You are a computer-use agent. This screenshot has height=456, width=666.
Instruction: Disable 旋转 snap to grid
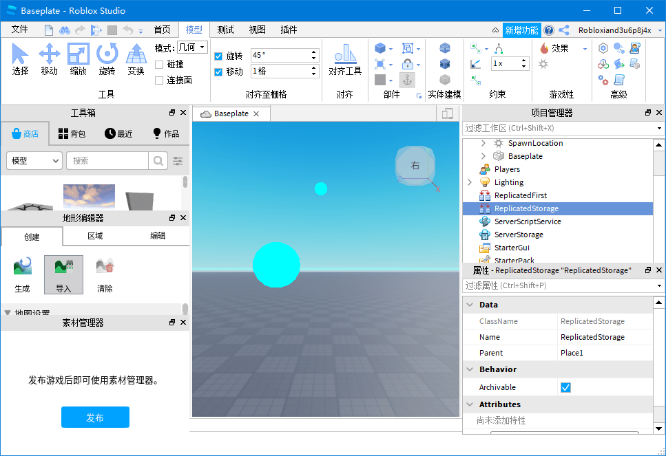tap(218, 55)
